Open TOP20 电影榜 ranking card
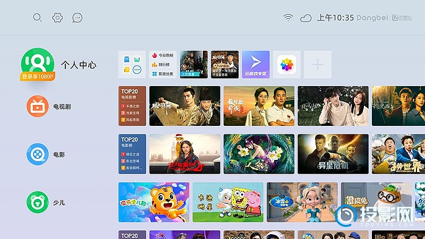The image size is (425, 239). pos(132,154)
